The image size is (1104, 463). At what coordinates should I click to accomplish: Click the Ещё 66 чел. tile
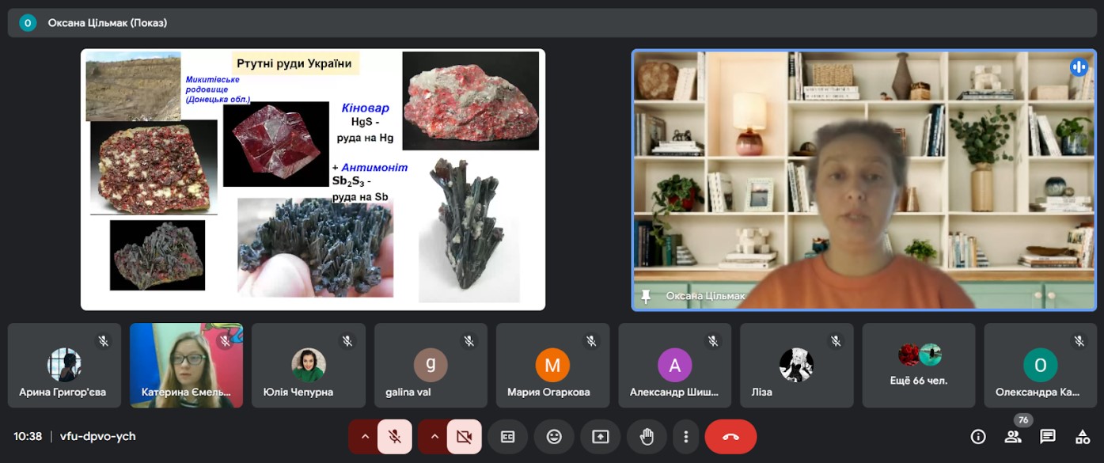[918, 365]
